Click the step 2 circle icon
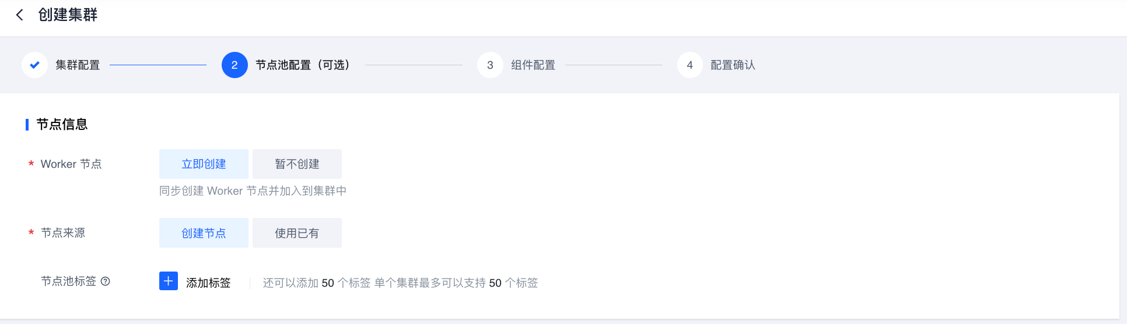Image resolution: width=1127 pixels, height=324 pixels. click(235, 65)
